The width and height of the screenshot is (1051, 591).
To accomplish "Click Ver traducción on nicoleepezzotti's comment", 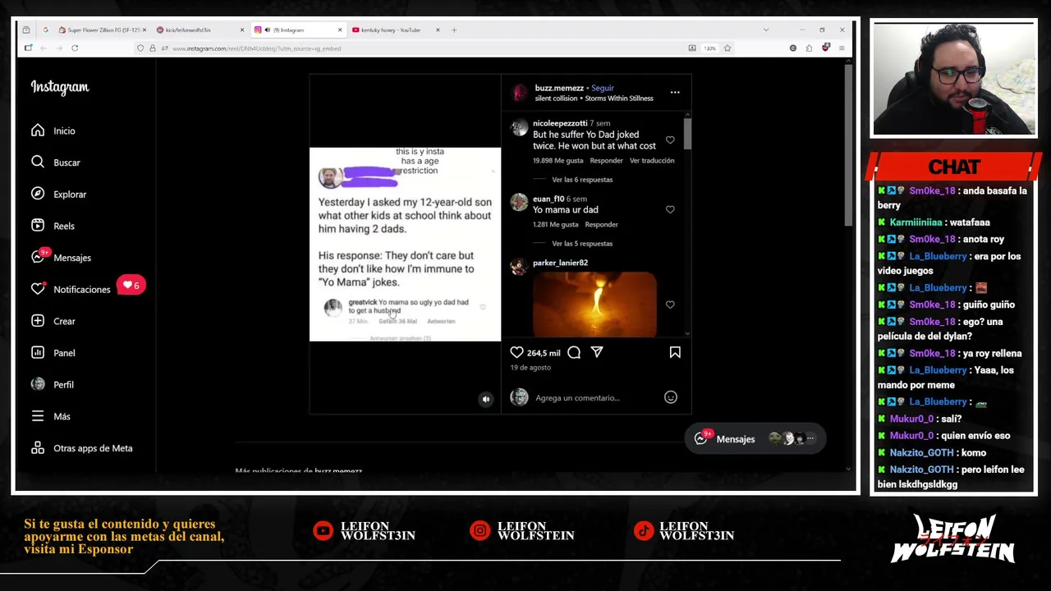I will pyautogui.click(x=652, y=161).
